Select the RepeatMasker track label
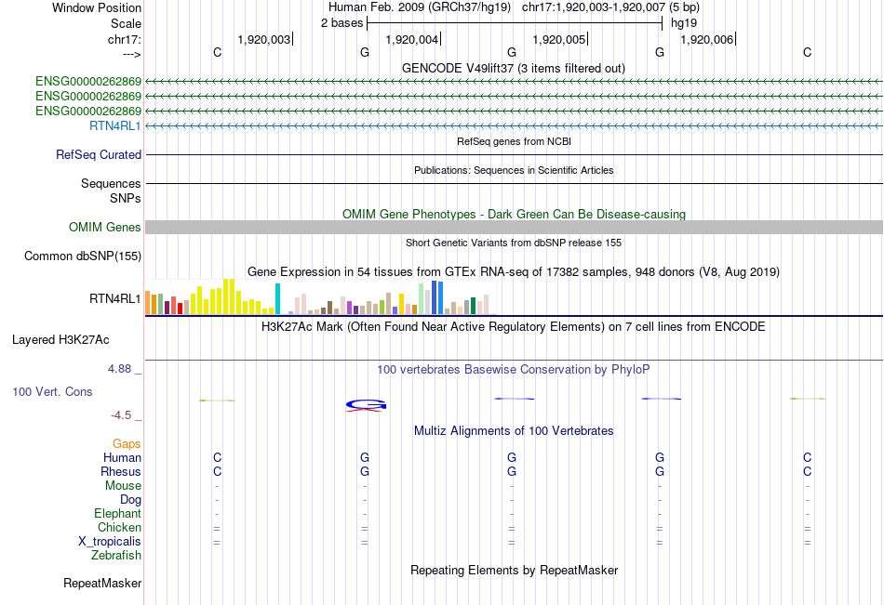The width and height of the screenshot is (884, 605). (102, 583)
